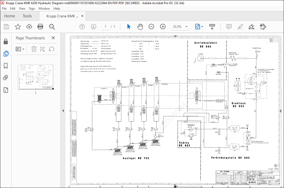The height and width of the screenshot is (188, 284).
Task: Open the Edit menu
Action: (x=12, y=9)
